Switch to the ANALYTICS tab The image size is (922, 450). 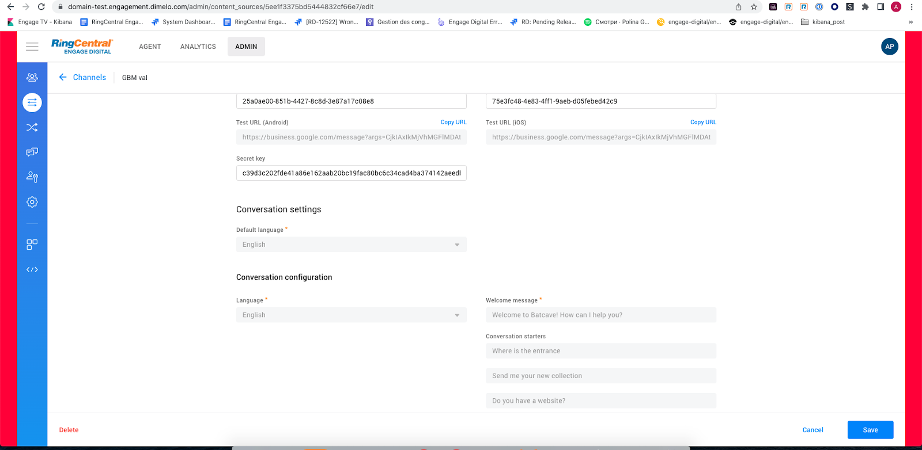tap(198, 47)
